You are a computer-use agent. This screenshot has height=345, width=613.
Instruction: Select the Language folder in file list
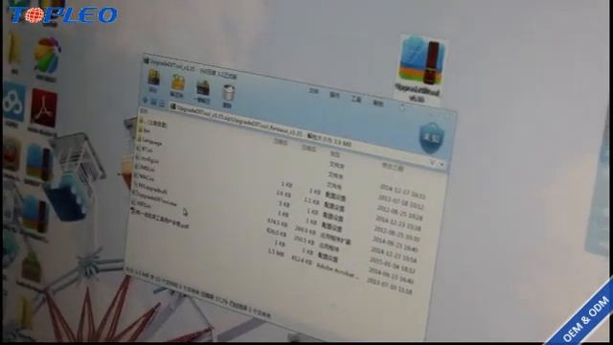(149, 140)
